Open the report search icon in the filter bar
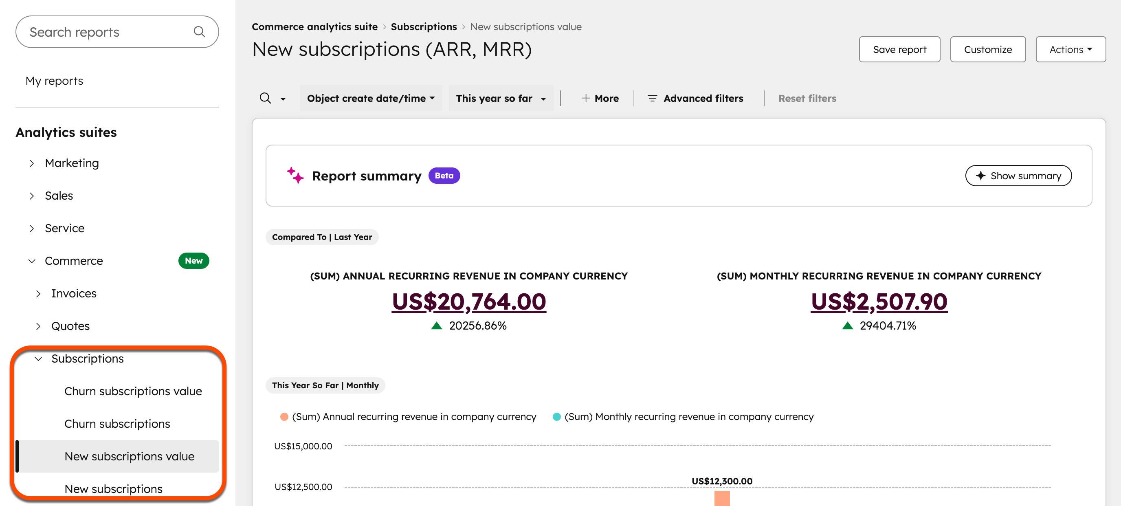 click(x=266, y=98)
